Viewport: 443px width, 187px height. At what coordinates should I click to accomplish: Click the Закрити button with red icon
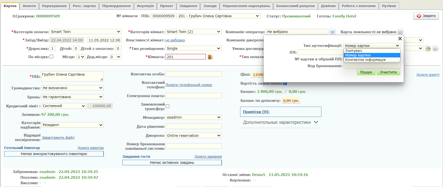pyautogui.click(x=426, y=16)
